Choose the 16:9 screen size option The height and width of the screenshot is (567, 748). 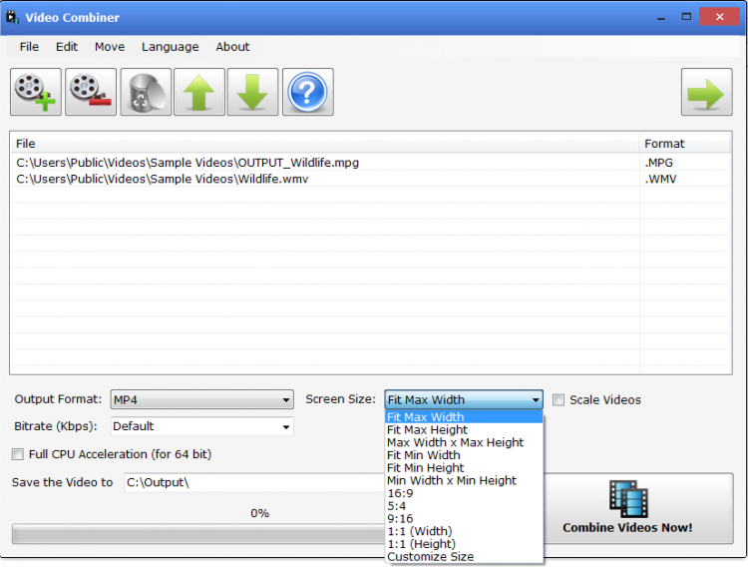point(400,493)
